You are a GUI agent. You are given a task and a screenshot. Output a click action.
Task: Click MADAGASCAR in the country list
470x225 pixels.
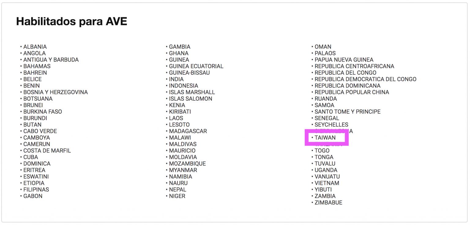[188, 131]
